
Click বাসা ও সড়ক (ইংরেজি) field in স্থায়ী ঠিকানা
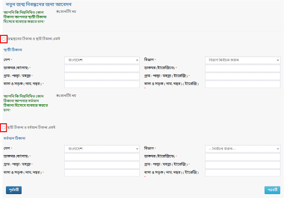coord(243,84)
